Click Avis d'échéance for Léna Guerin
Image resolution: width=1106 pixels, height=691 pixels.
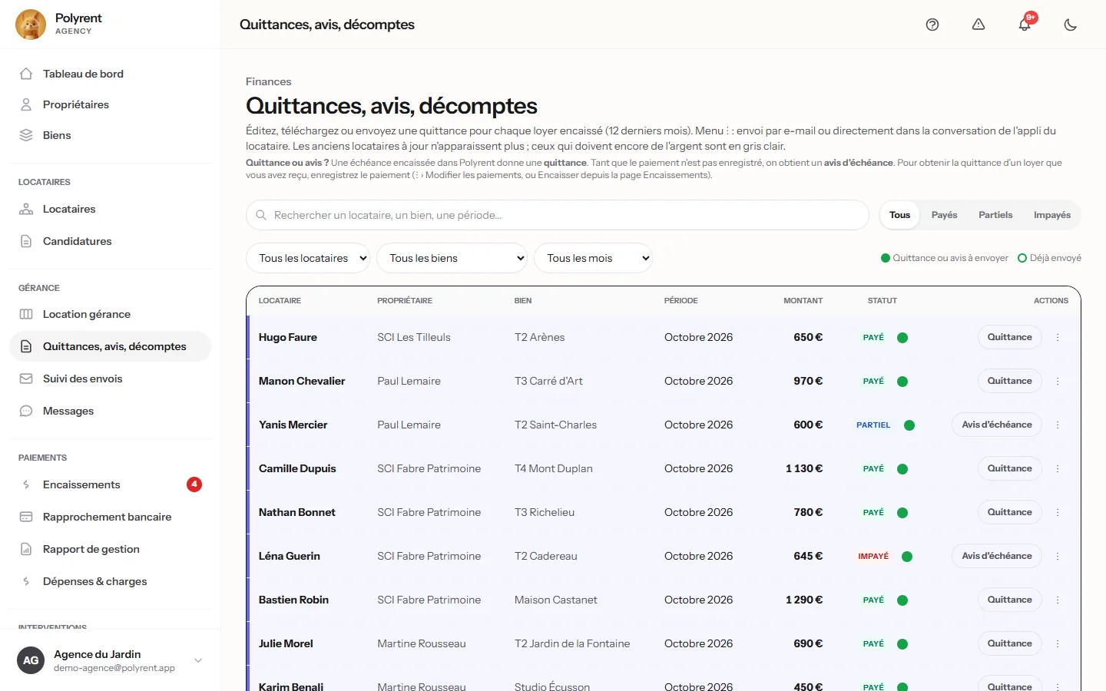(x=997, y=556)
